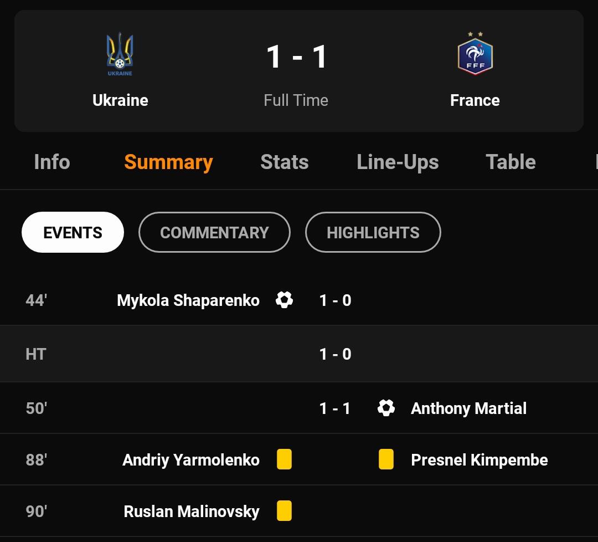
Task: Select the EVENTS filter pill
Action: click(73, 232)
